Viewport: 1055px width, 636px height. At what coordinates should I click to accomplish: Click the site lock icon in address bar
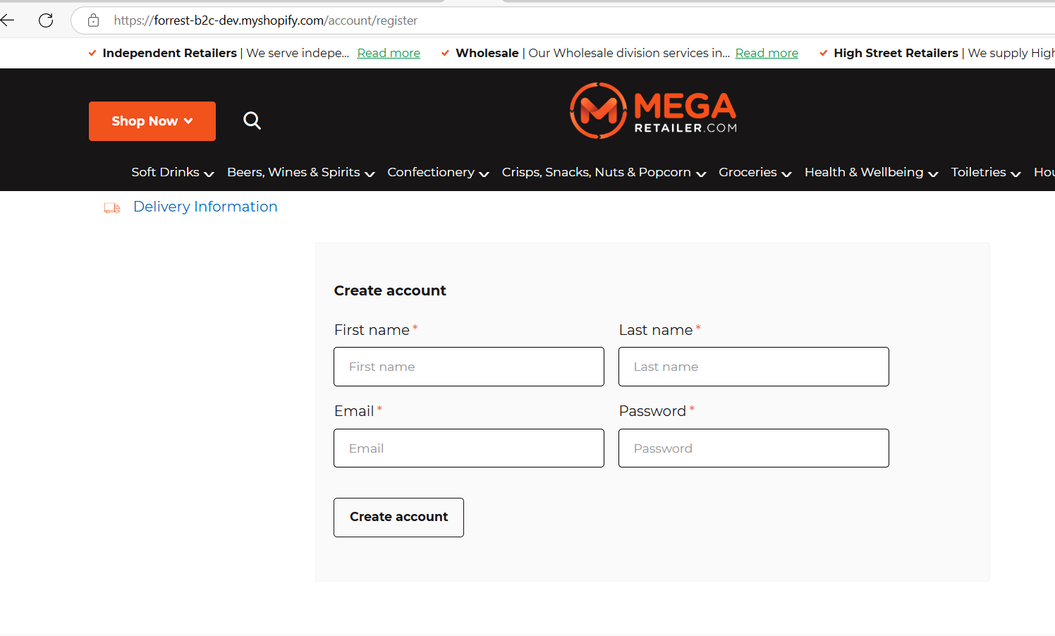93,20
